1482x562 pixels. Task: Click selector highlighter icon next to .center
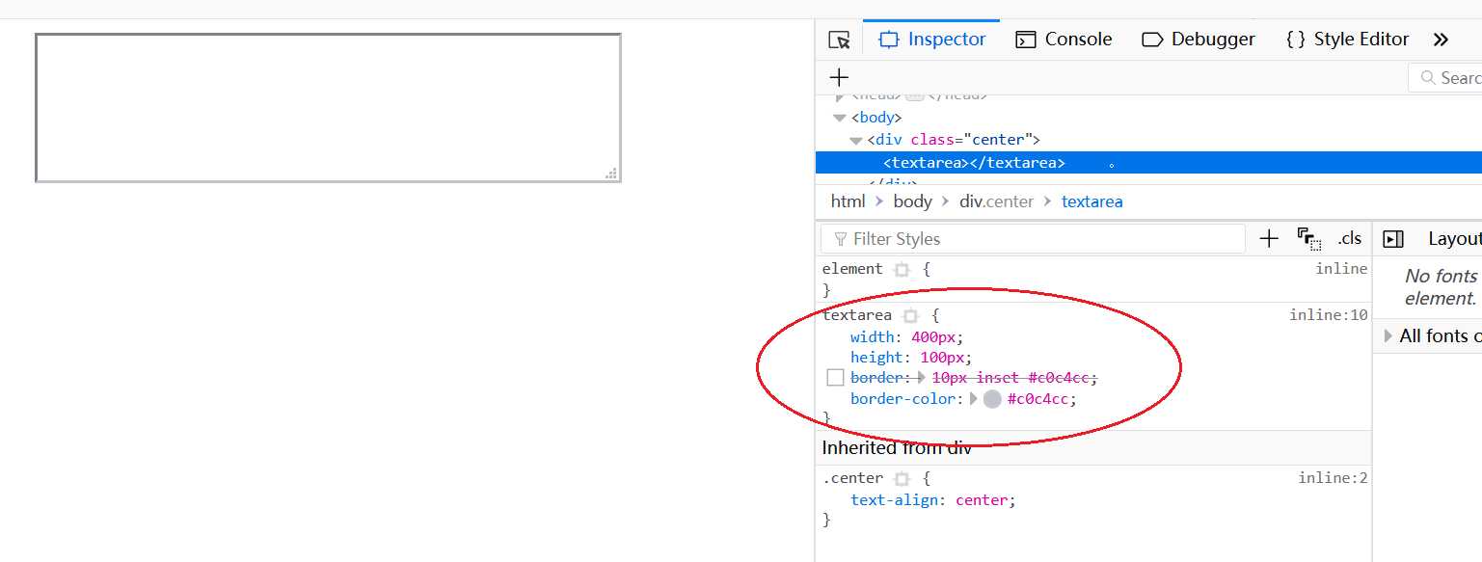coord(902,479)
